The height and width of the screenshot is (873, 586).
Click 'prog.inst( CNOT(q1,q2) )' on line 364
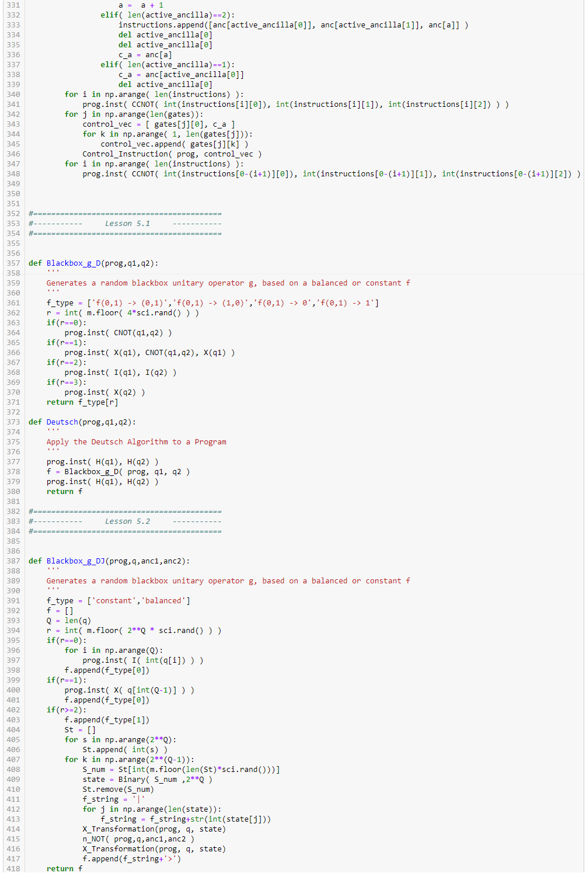(118, 333)
